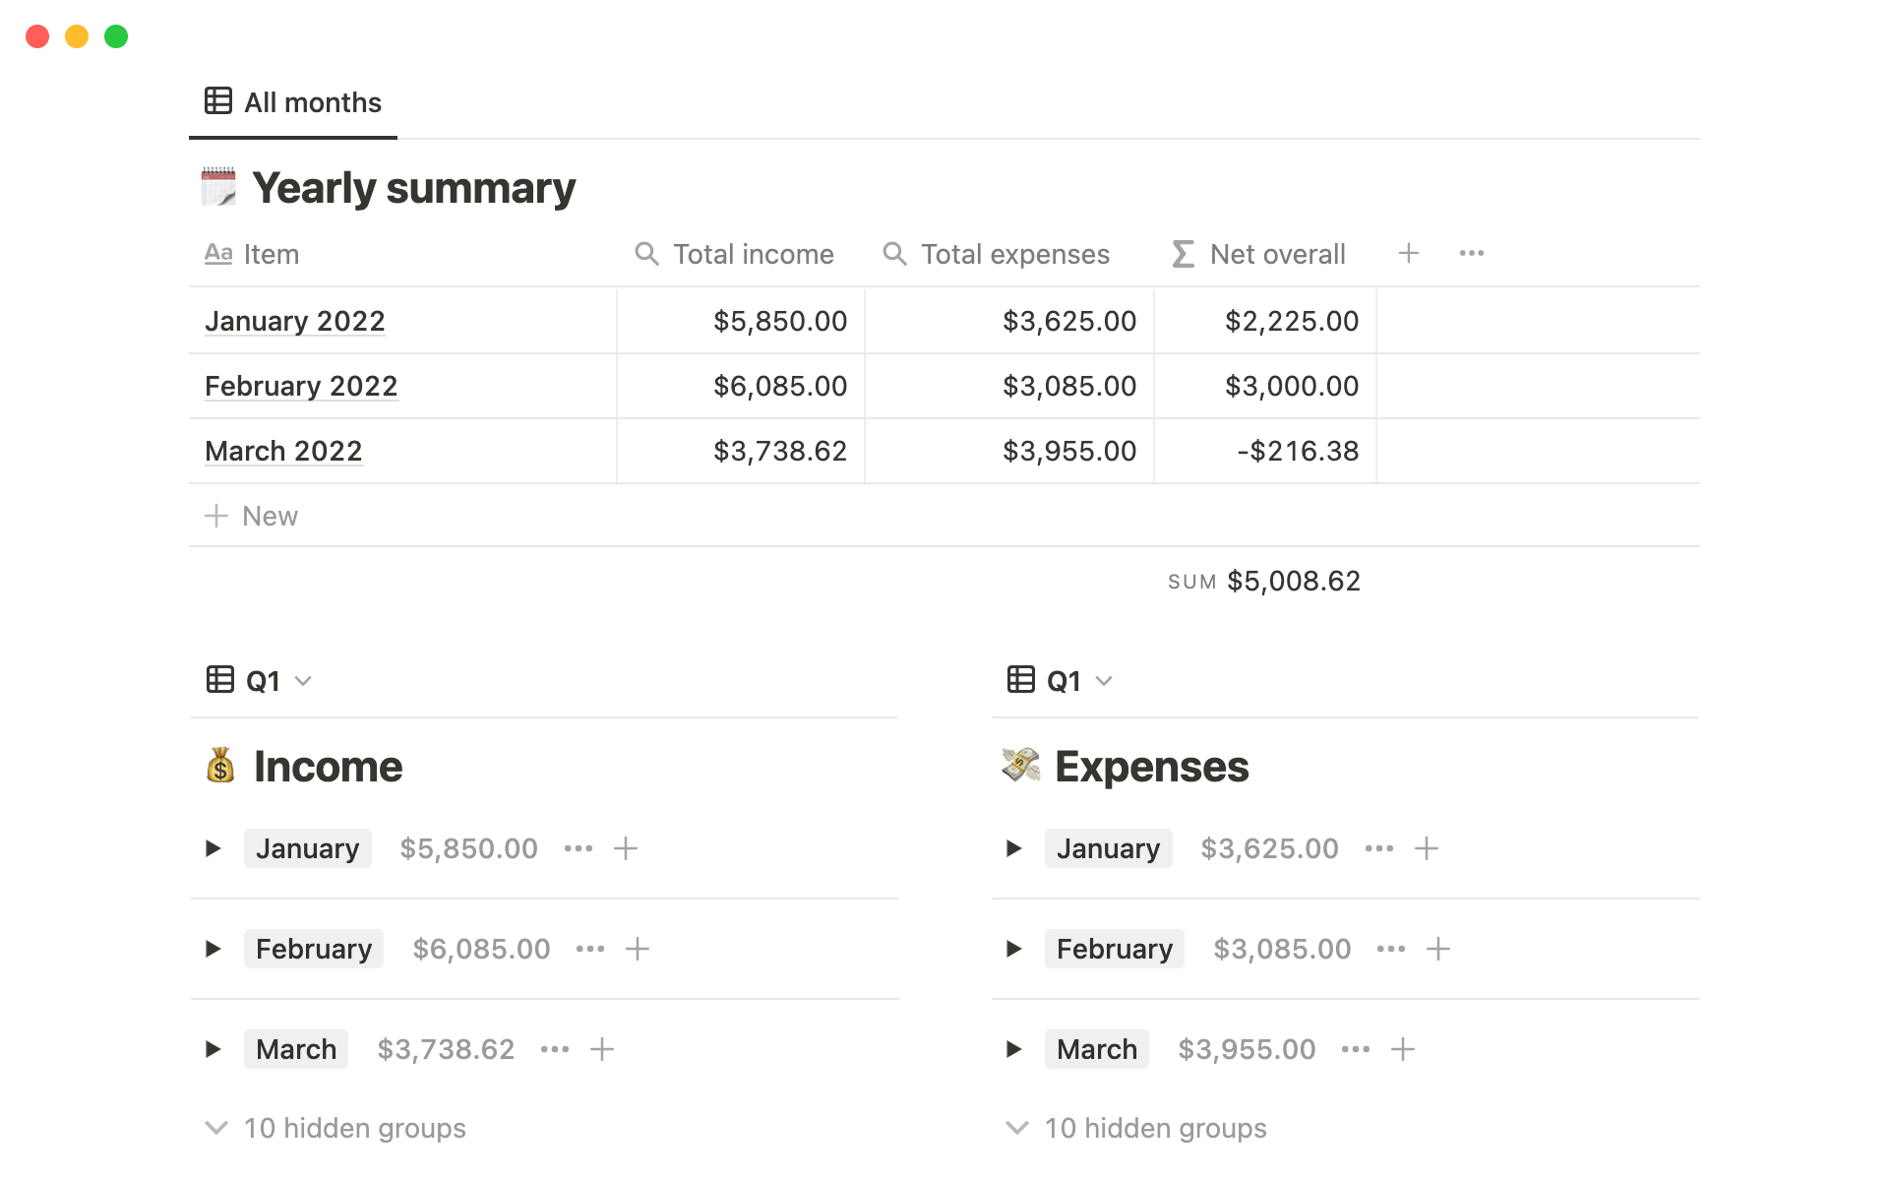Click the plus icon to add a column
Viewport: 1889px width, 1181px height.
coord(1408,254)
